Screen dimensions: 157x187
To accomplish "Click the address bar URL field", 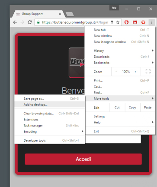I will point(75,22).
